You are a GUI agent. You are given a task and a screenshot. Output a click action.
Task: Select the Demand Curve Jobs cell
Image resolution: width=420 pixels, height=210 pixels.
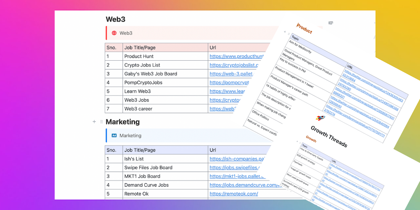[165, 185]
